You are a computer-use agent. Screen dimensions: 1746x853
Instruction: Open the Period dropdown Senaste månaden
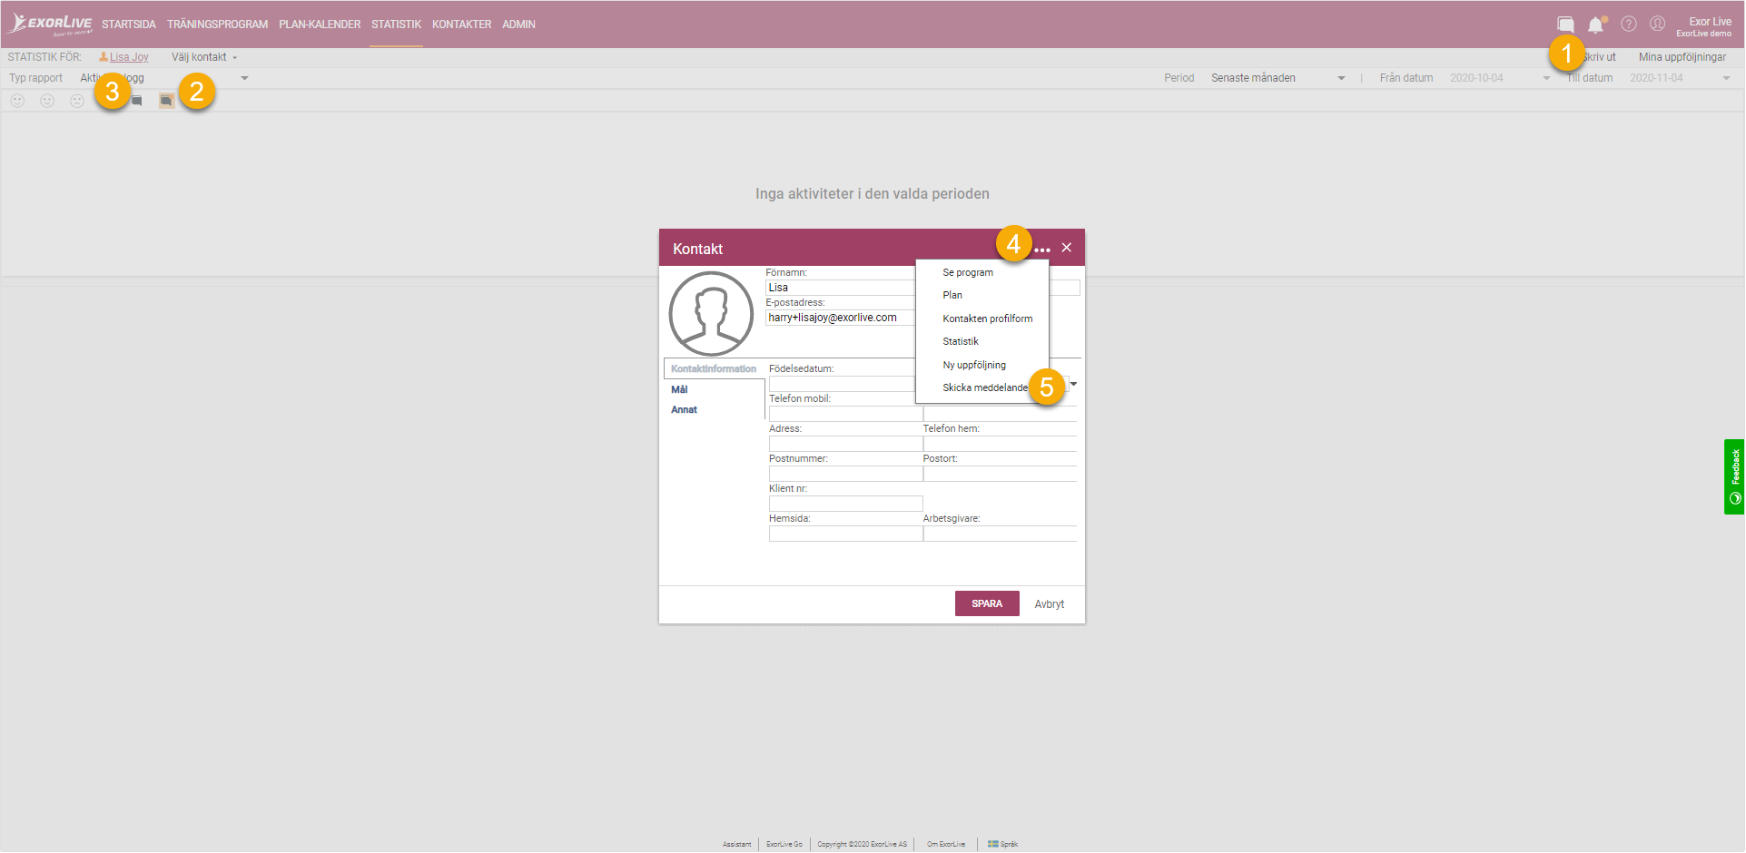(1277, 78)
